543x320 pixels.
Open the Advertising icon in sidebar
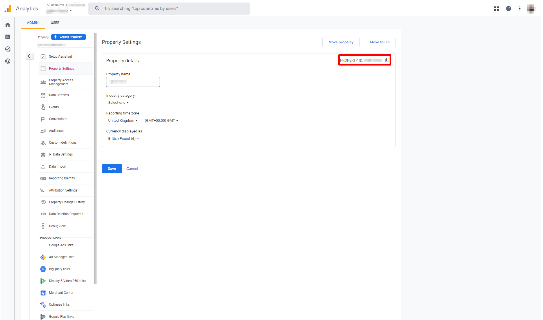[8, 61]
